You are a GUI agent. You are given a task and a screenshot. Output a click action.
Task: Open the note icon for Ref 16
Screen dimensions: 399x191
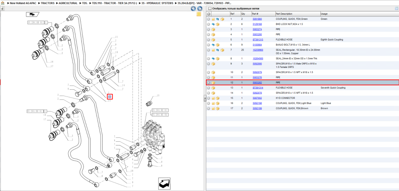click(213, 103)
